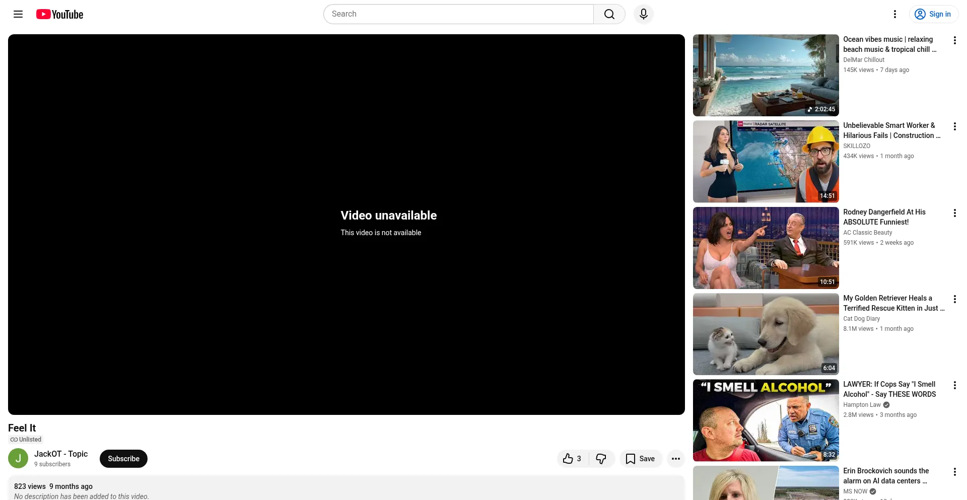967x500 pixels.
Task: Click title "Ocean vibes music | relaxing"
Action: pyautogui.click(x=890, y=44)
